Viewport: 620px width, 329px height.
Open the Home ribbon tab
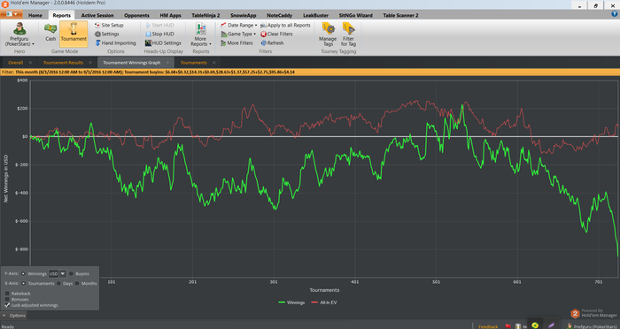click(35, 15)
